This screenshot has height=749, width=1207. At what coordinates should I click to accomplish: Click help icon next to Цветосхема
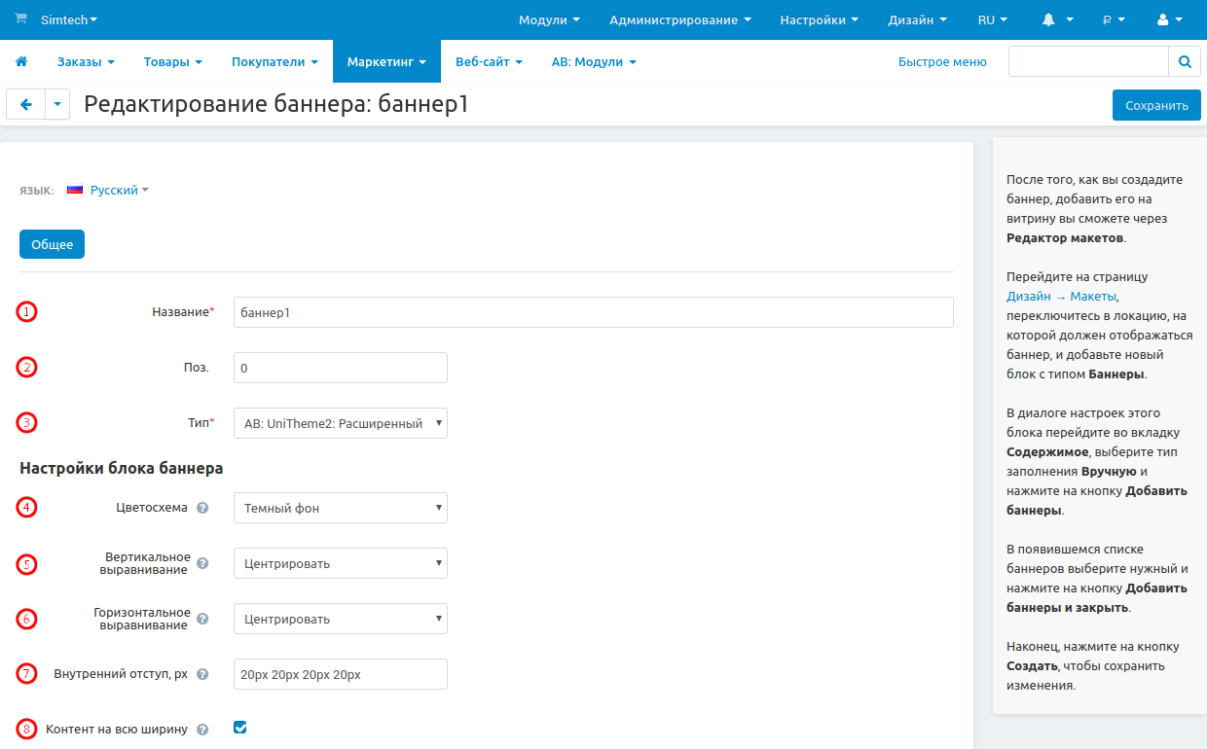click(x=202, y=508)
